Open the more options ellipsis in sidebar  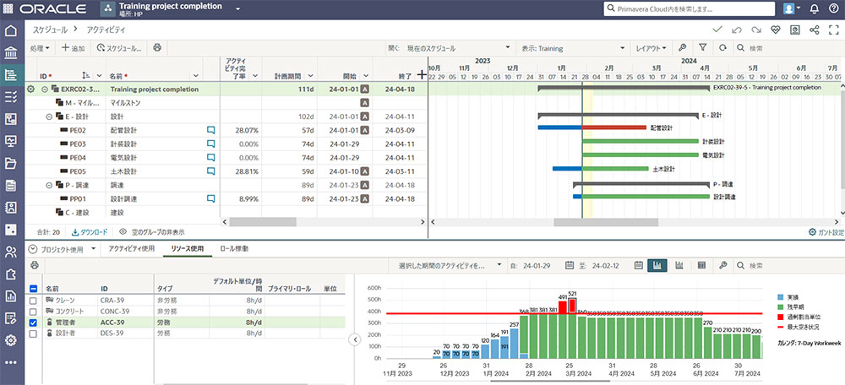(x=11, y=362)
